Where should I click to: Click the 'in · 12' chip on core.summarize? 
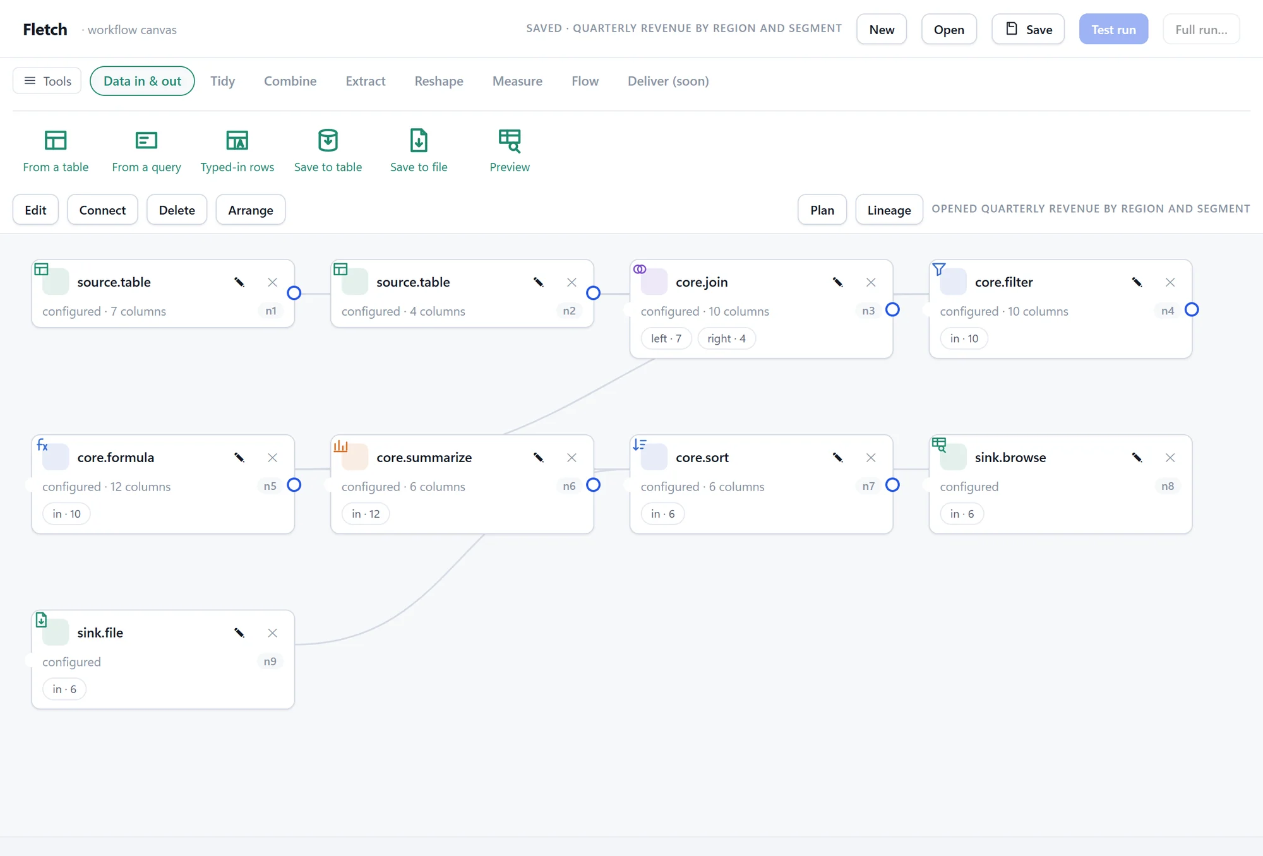pyautogui.click(x=366, y=514)
